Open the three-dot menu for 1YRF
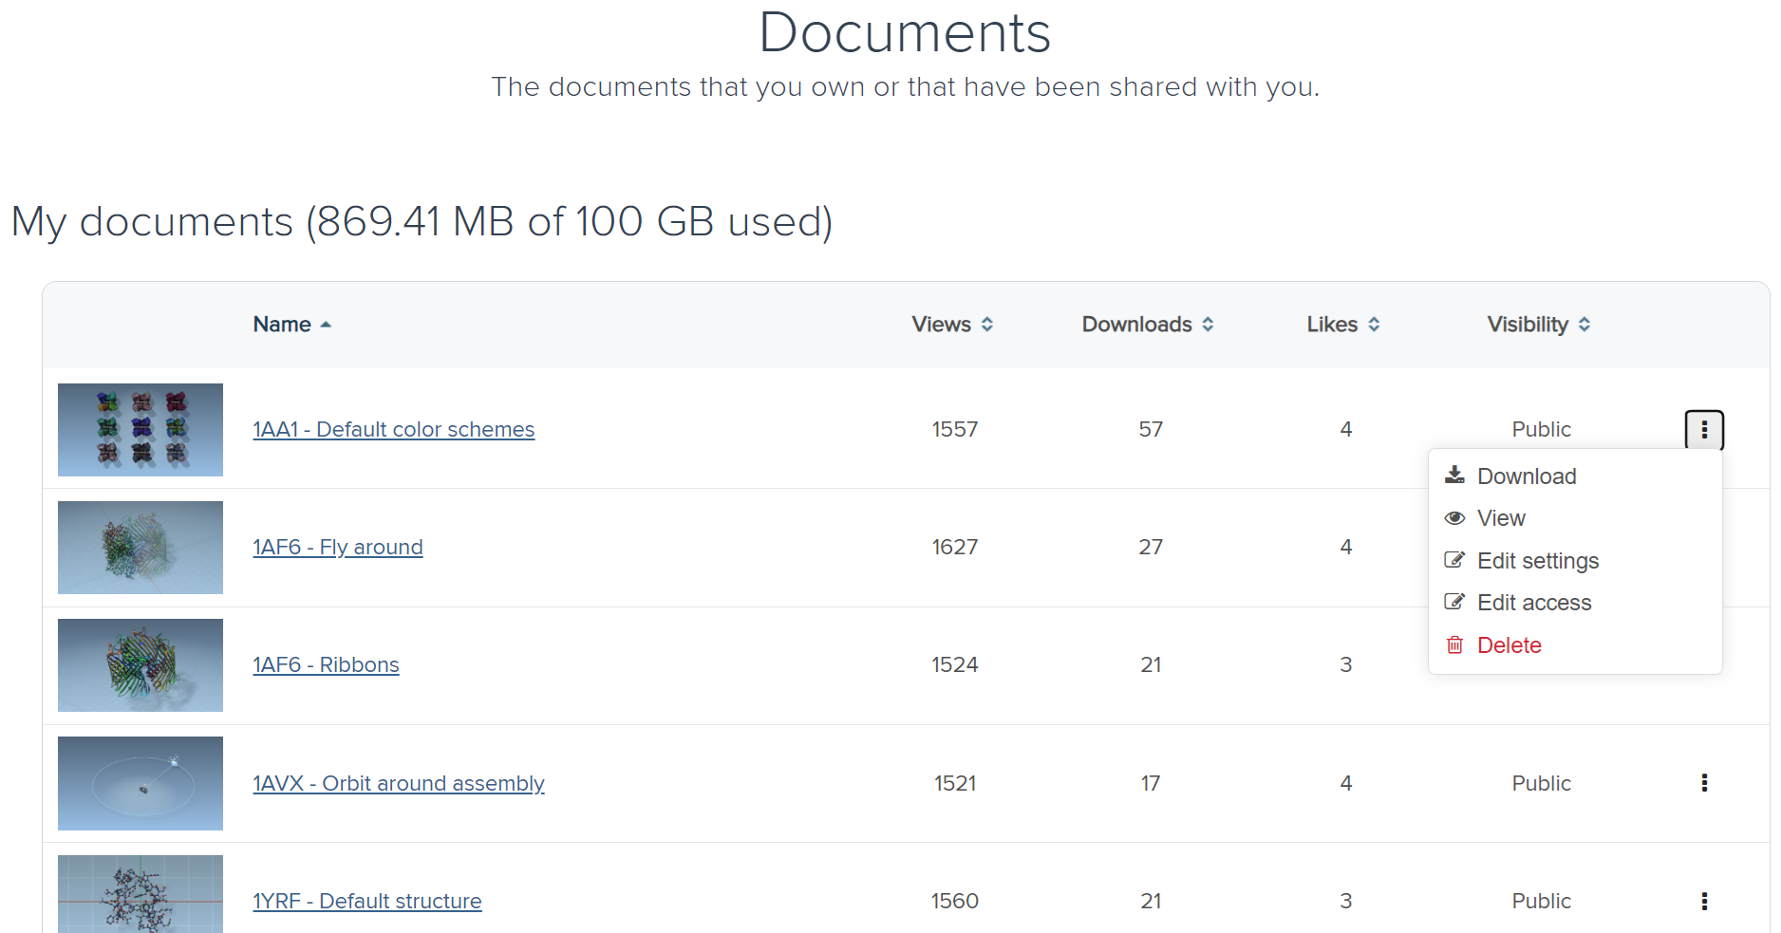 point(1704,901)
